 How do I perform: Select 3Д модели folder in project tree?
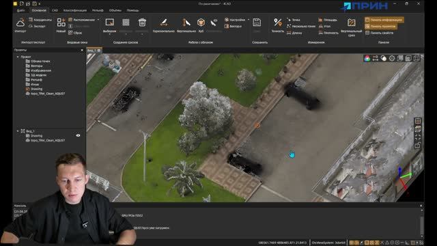pyautogui.click(x=36, y=75)
